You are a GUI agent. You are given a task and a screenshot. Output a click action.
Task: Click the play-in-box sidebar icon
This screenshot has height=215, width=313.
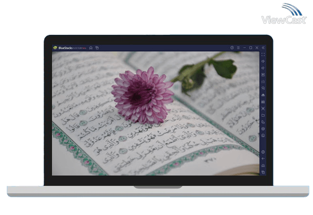pyautogui.click(x=263, y=75)
